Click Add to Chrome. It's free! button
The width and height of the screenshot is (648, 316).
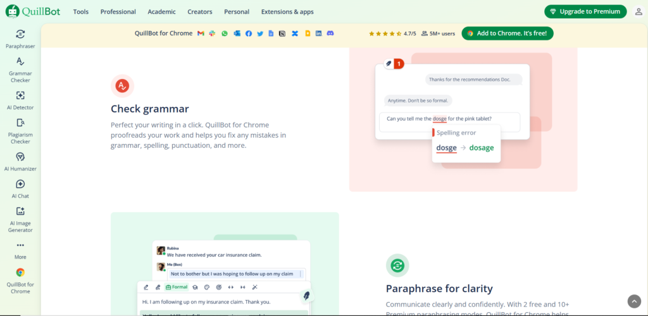point(508,33)
